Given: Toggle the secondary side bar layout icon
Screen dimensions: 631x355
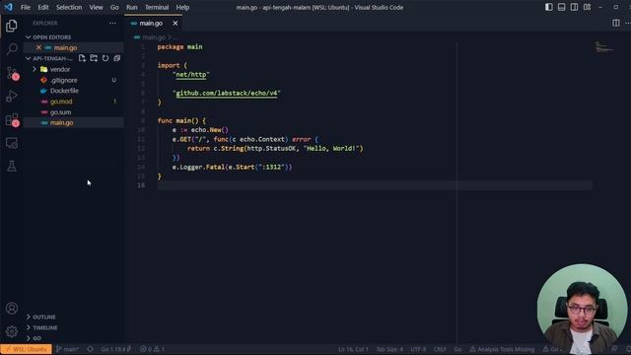Looking at the screenshot, I should pyautogui.click(x=574, y=7).
